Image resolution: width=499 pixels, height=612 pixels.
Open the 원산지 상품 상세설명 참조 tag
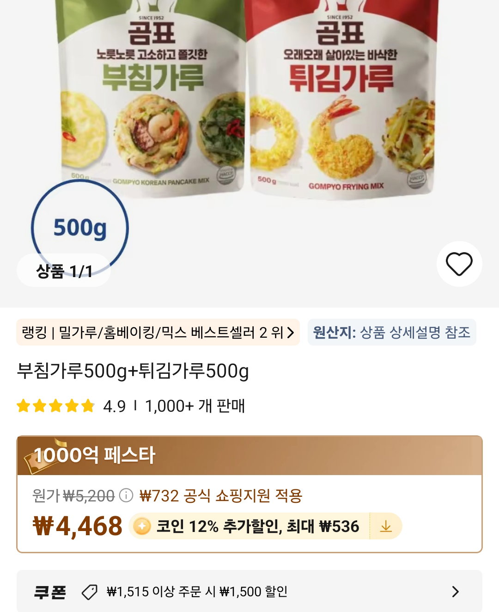tap(392, 332)
